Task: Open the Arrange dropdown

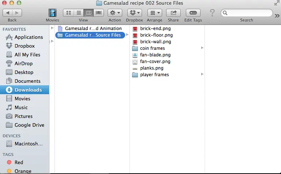Action: coord(154,13)
